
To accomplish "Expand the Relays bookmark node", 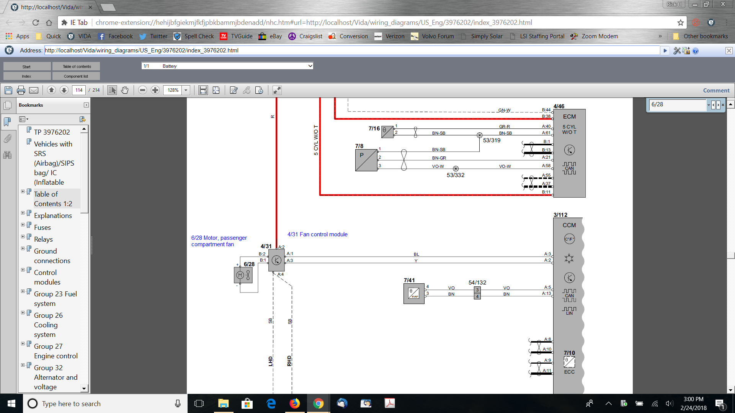I will point(23,237).
